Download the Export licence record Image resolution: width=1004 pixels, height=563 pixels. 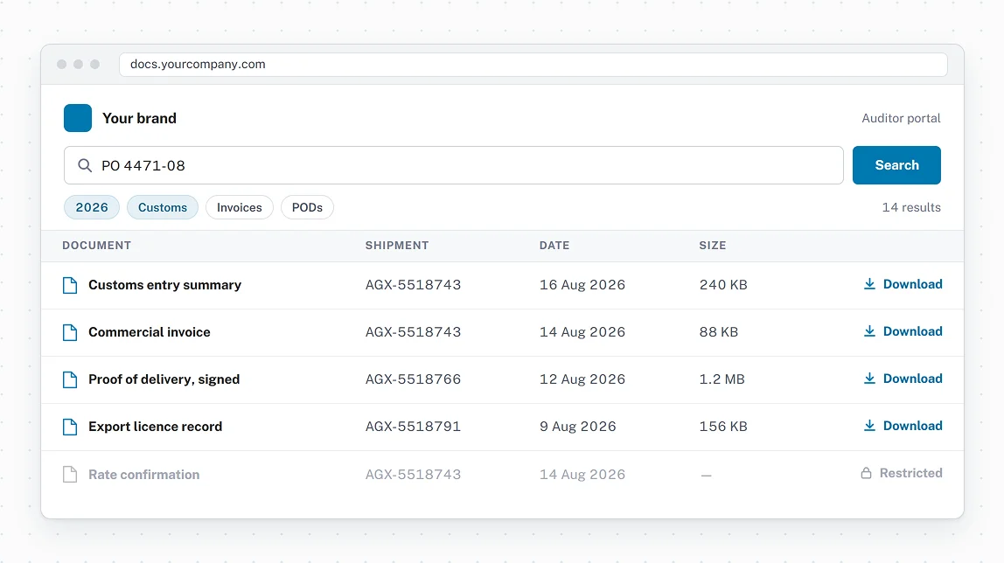tap(903, 426)
